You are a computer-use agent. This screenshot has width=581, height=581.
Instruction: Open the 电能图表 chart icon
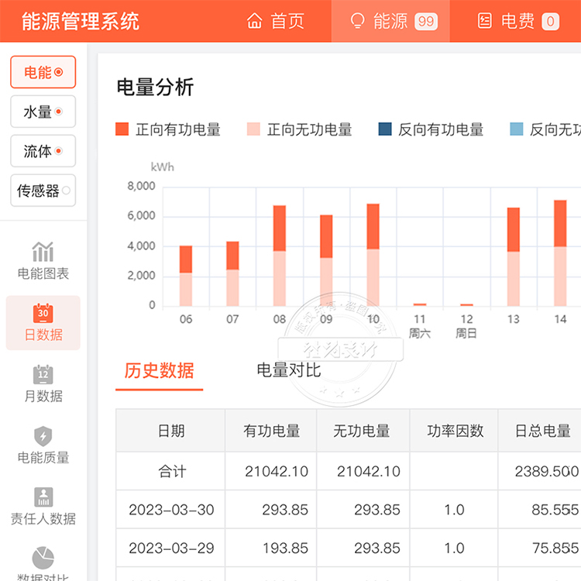(x=43, y=252)
